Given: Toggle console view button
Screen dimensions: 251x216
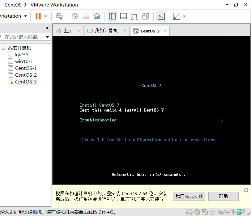Looking at the screenshot, I should pos(161,16).
